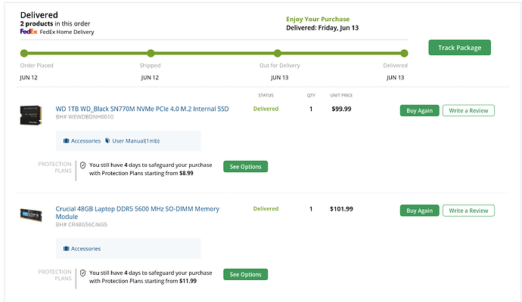Open Accessories for the WD SSD
The height and width of the screenshot is (302, 522).
pos(82,141)
